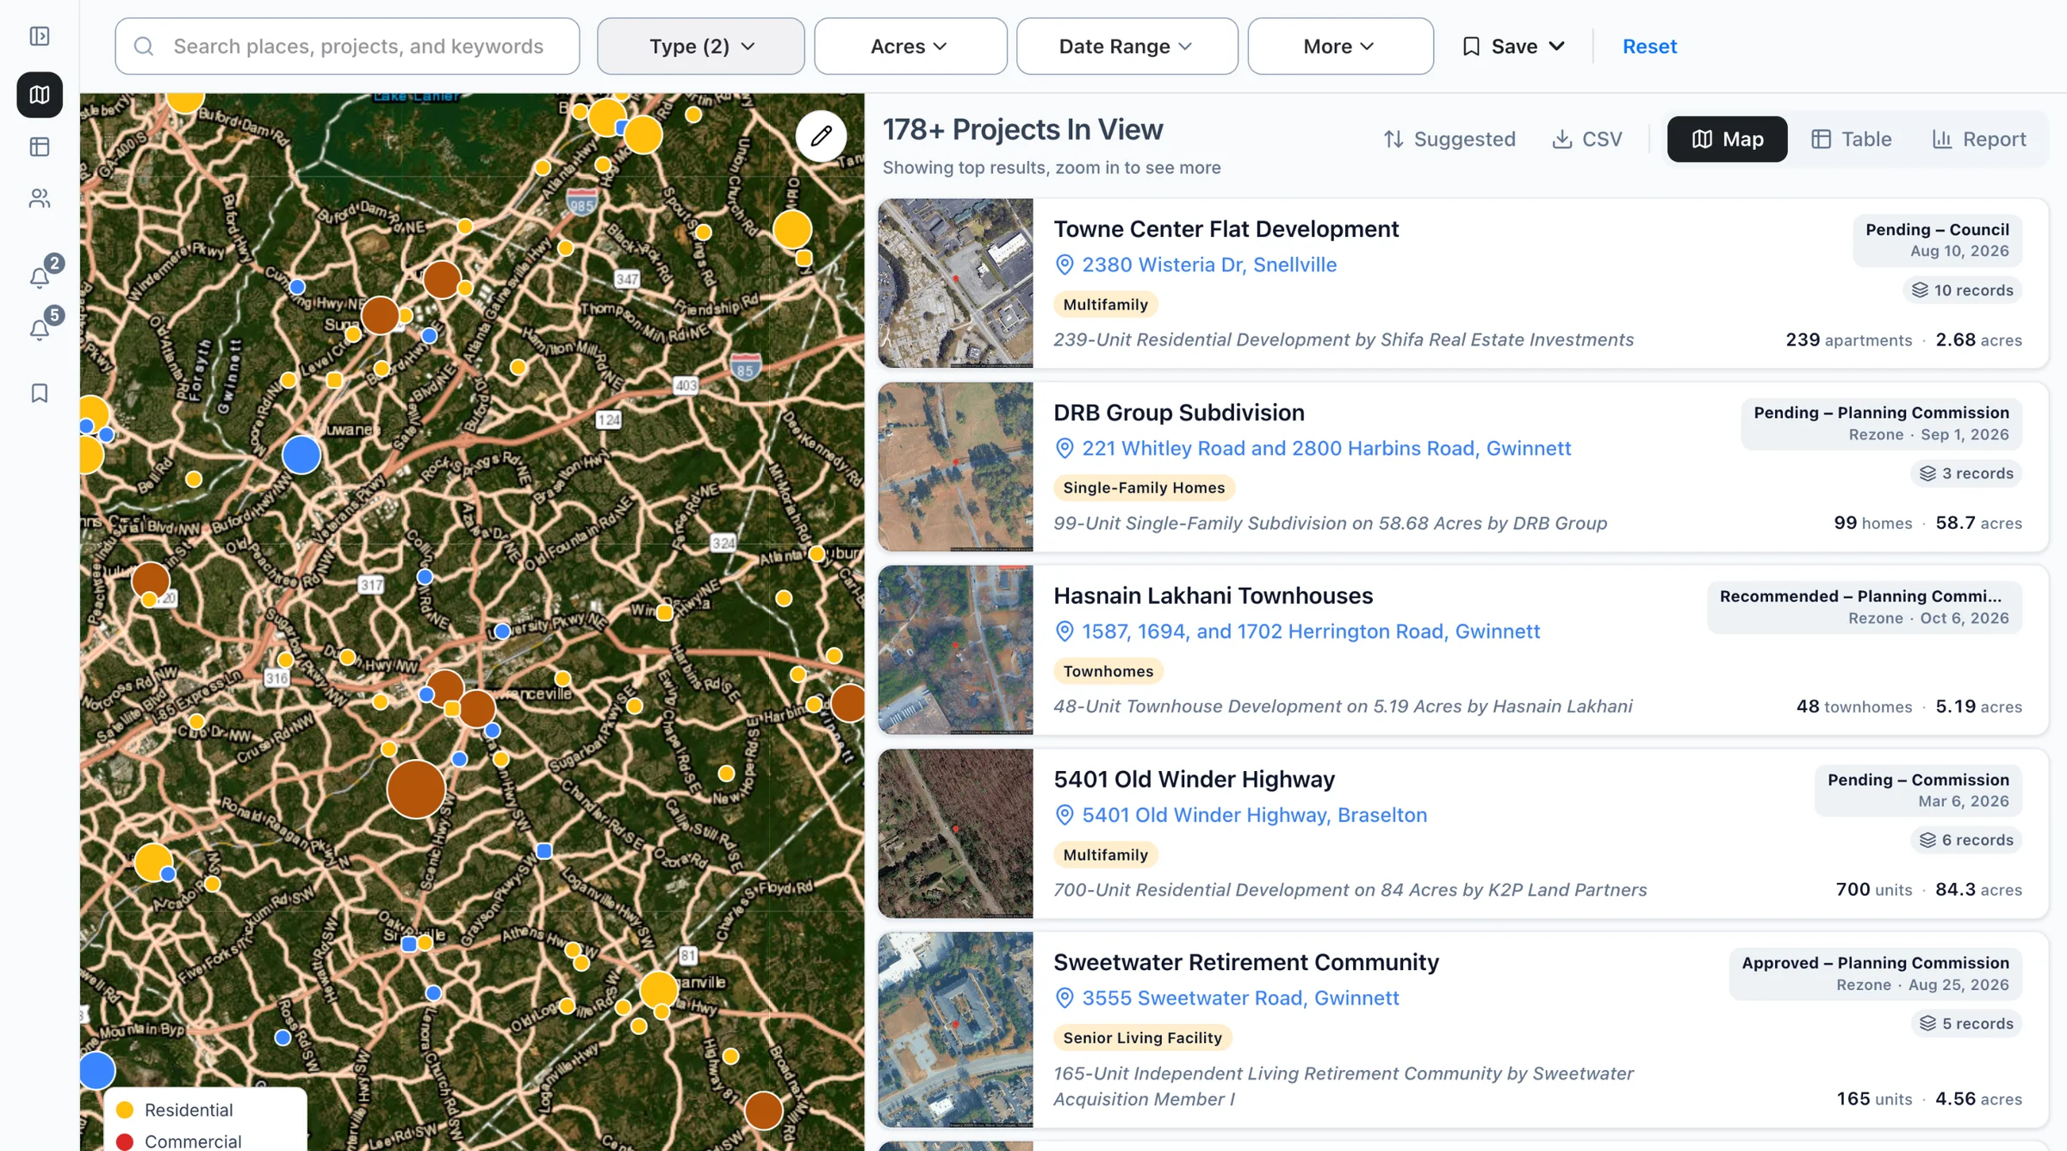
Task: Click Pending – Council status badge
Action: 1937,240
